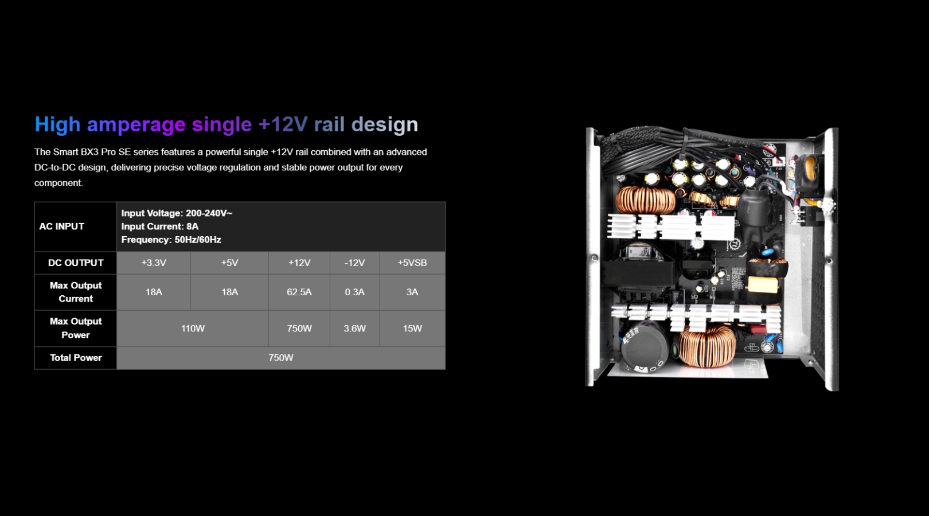929x516 pixels.
Task: Click the "62.5A" current value
Action: [299, 292]
